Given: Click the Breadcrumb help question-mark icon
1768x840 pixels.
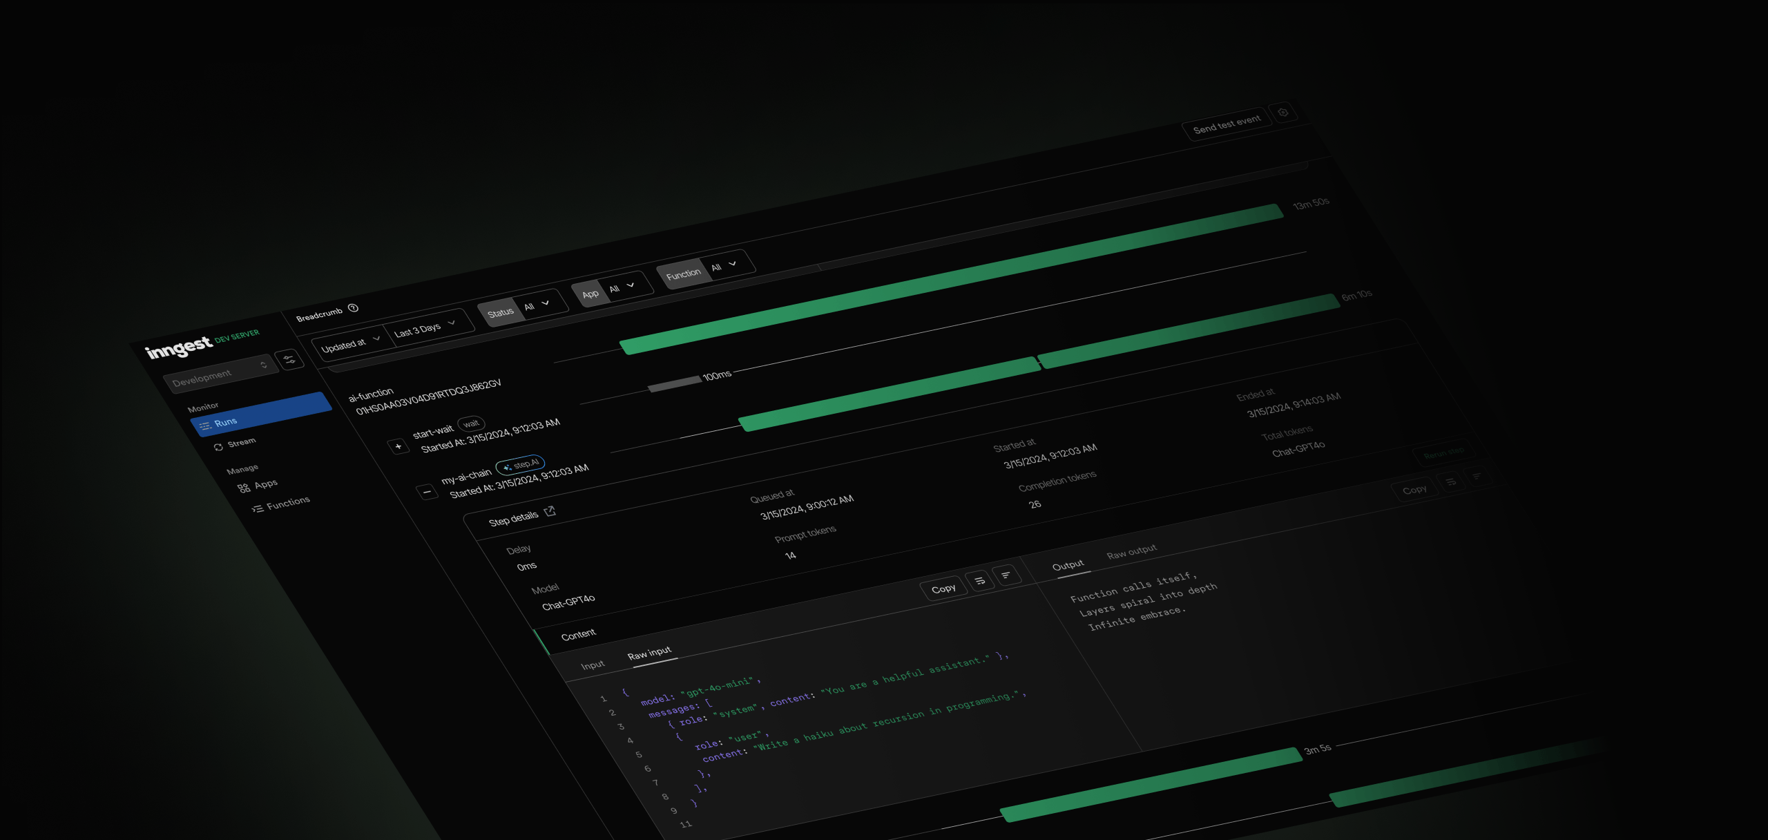Looking at the screenshot, I should click(353, 308).
